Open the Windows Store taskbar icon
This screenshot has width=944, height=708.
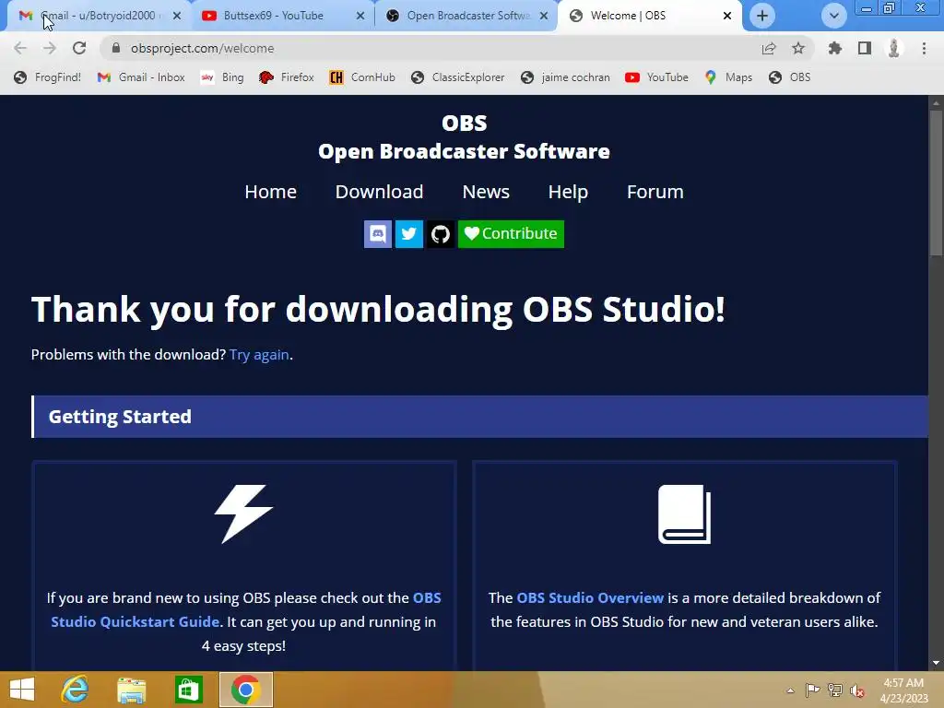(x=188, y=690)
